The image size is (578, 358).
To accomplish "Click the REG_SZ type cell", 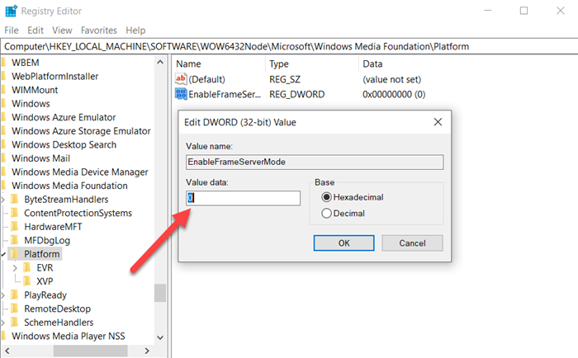I will [x=285, y=79].
